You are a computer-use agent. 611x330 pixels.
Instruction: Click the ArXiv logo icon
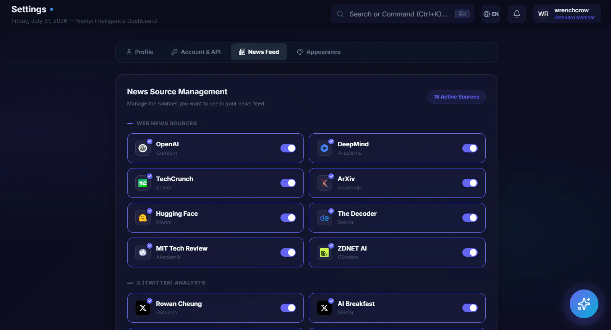point(324,183)
